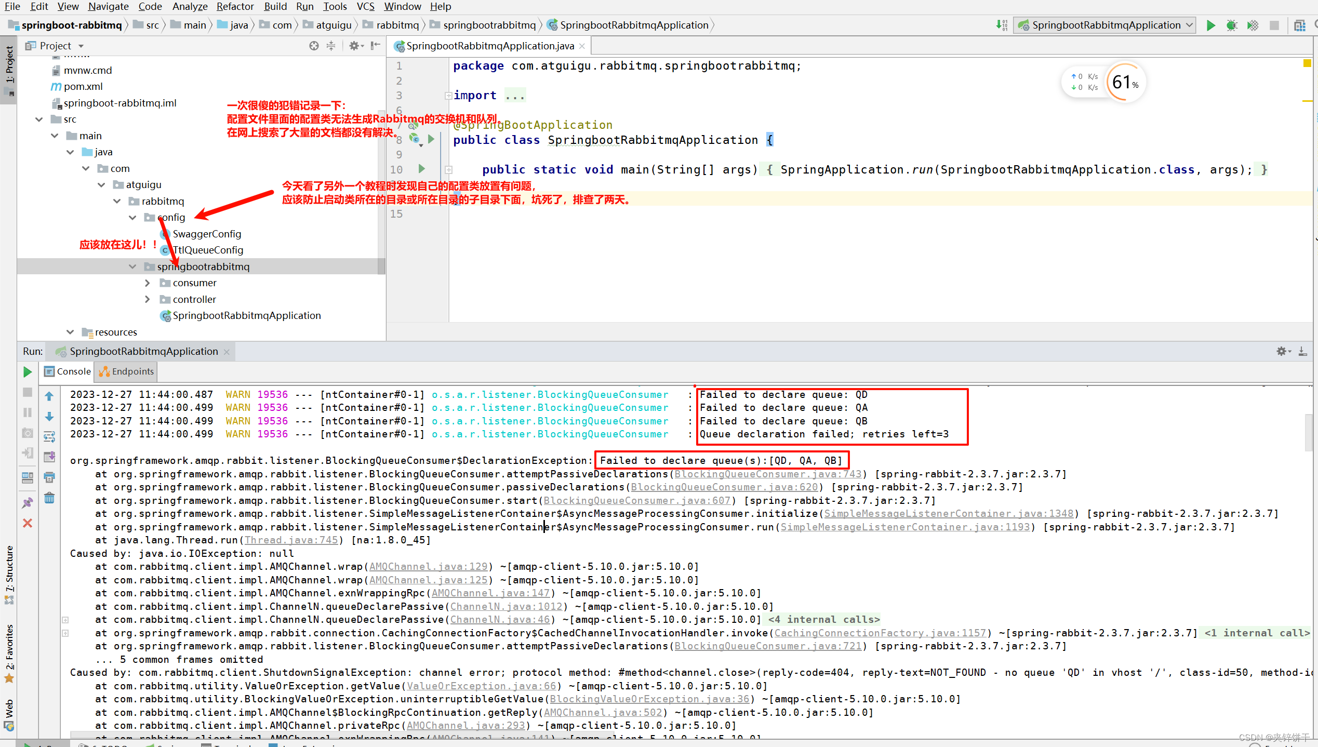Switch to the Endpoints tab
This screenshot has width=1318, height=747.
pos(125,371)
